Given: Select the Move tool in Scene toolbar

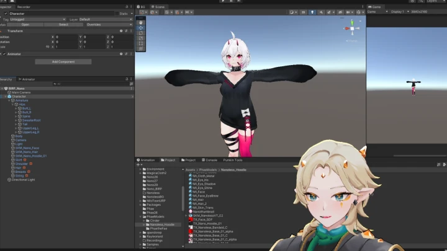Looking at the screenshot, I should [x=141, y=28].
